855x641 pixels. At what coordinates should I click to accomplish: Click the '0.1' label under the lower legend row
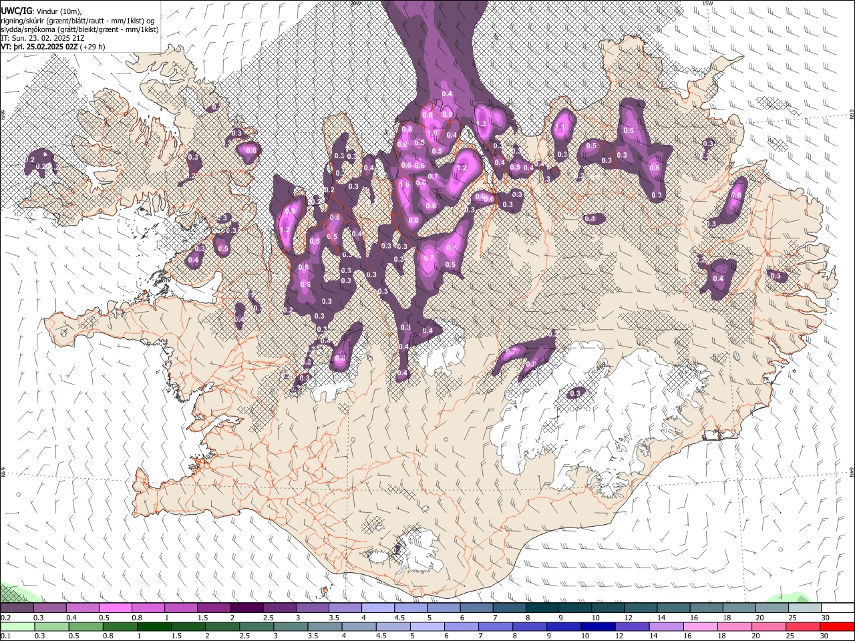[5, 636]
